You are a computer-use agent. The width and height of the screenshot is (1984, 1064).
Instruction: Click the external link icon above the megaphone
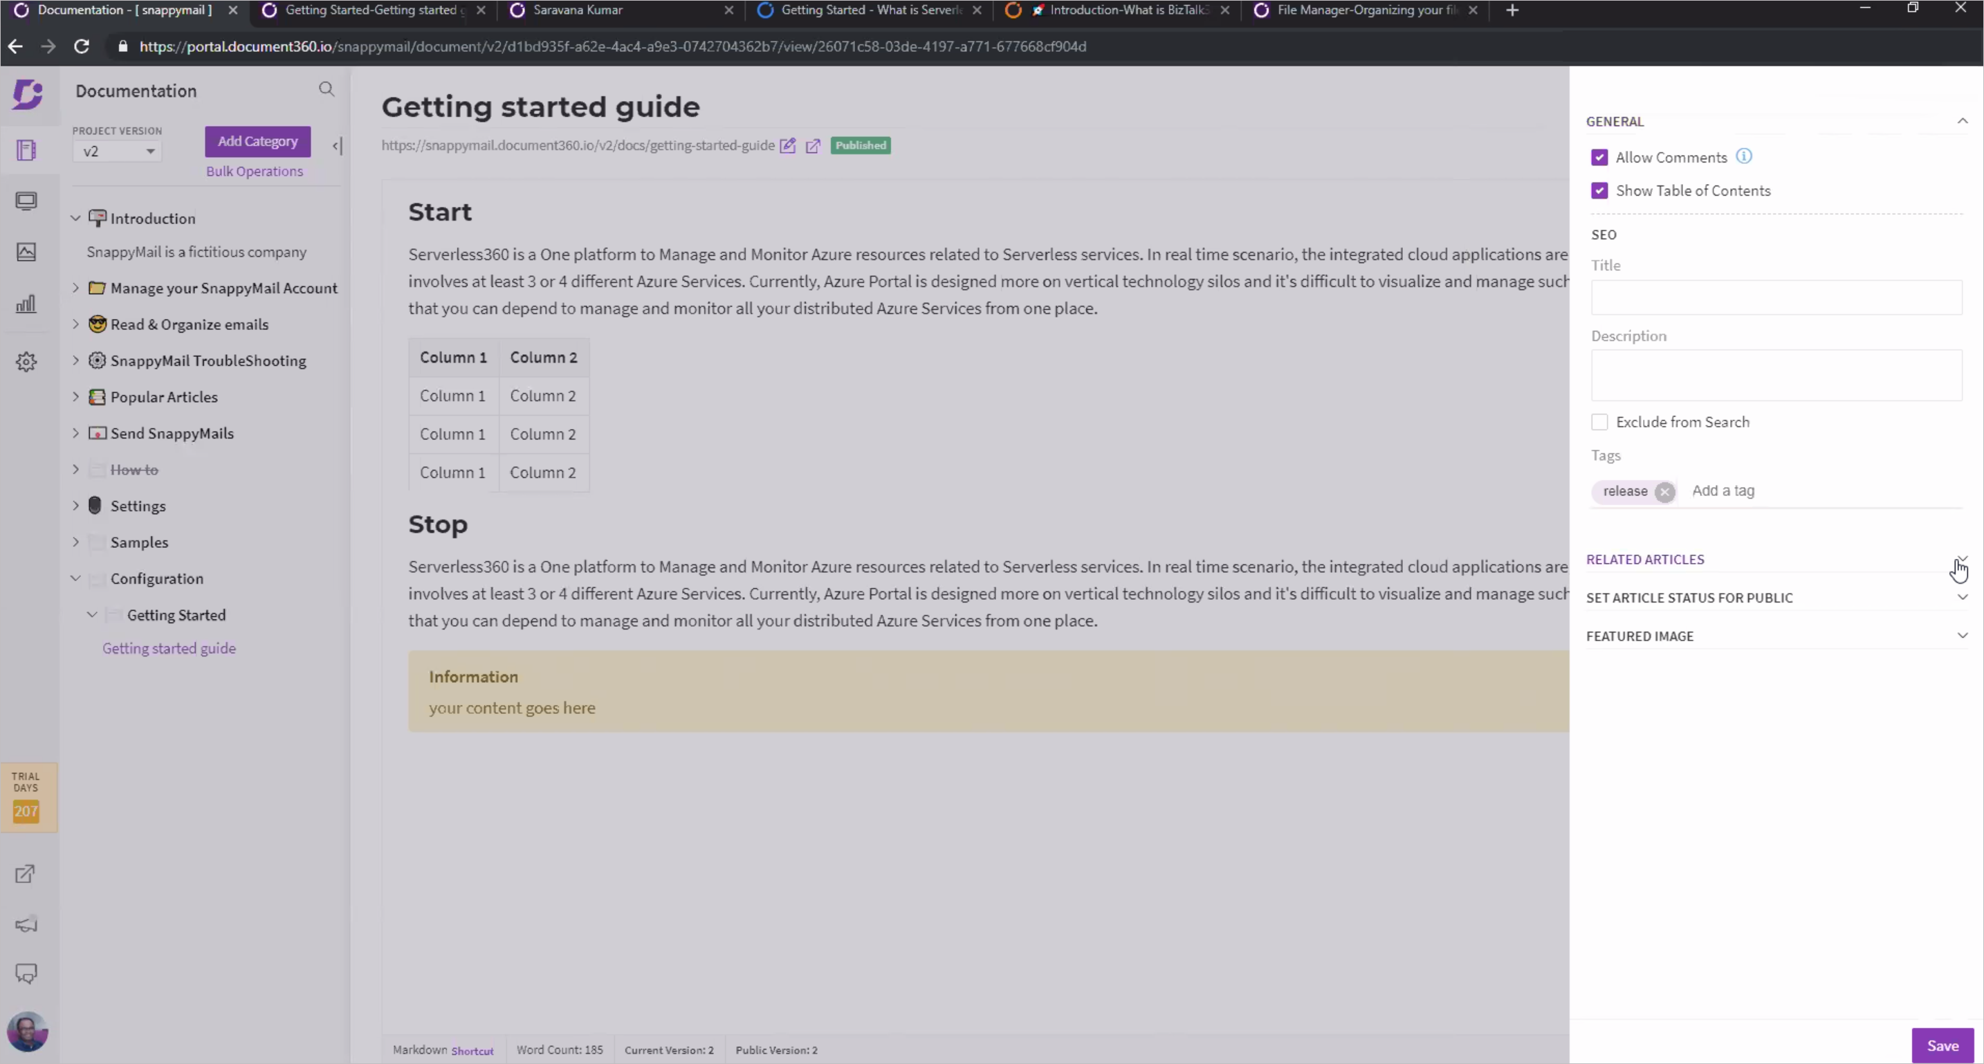tap(26, 874)
